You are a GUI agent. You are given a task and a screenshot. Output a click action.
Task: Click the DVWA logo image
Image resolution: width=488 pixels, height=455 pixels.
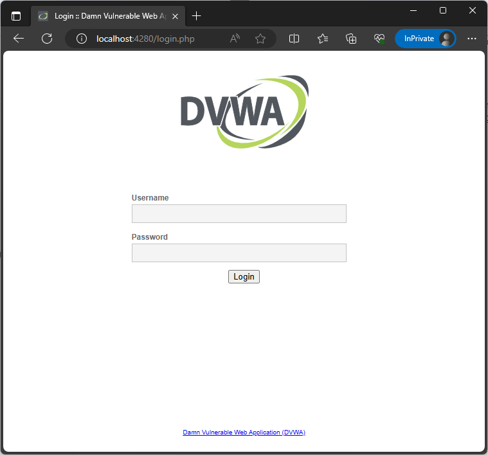(x=244, y=112)
